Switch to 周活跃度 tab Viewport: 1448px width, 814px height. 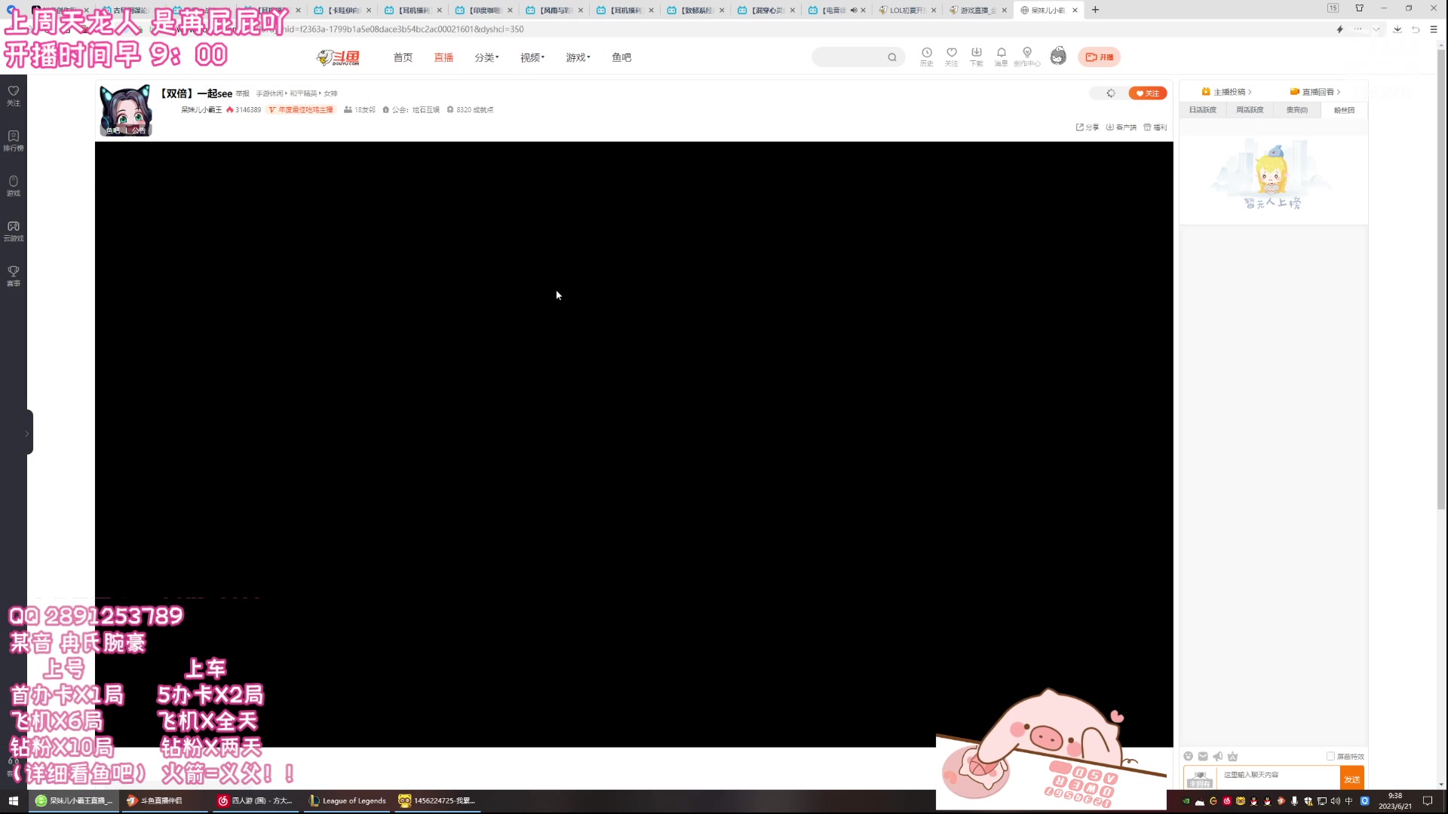click(1250, 110)
